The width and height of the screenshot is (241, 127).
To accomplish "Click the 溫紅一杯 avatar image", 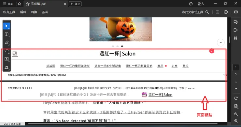I will [144, 95].
